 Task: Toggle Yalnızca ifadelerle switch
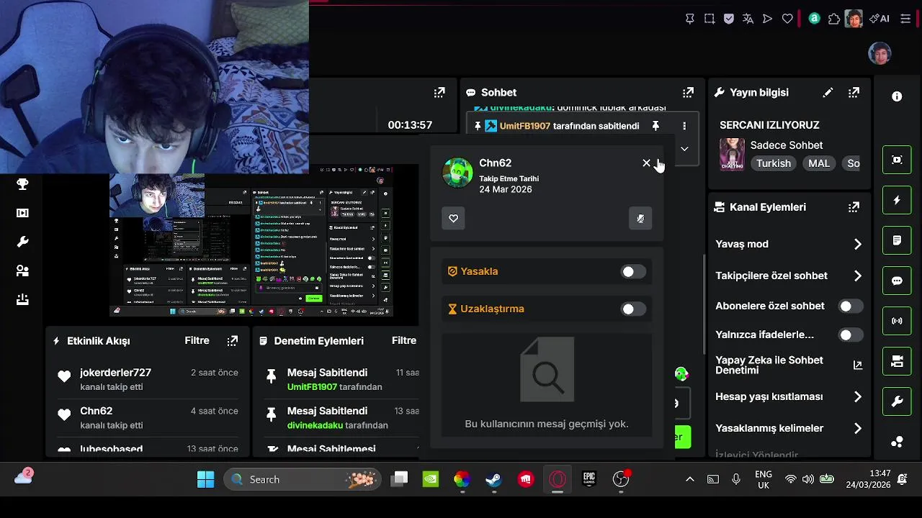(x=851, y=335)
